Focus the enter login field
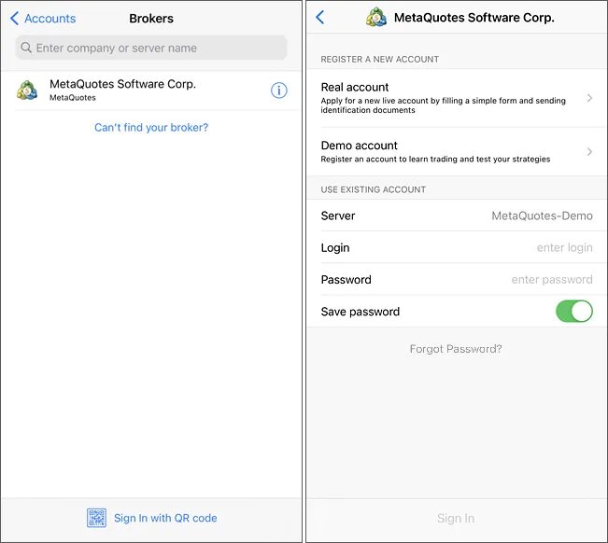 click(x=564, y=247)
